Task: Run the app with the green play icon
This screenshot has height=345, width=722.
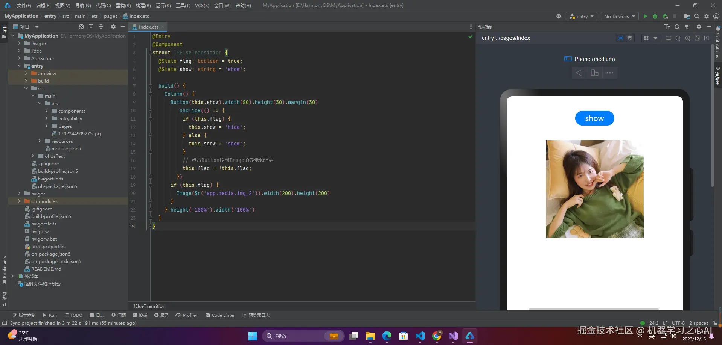Action: pos(645,16)
